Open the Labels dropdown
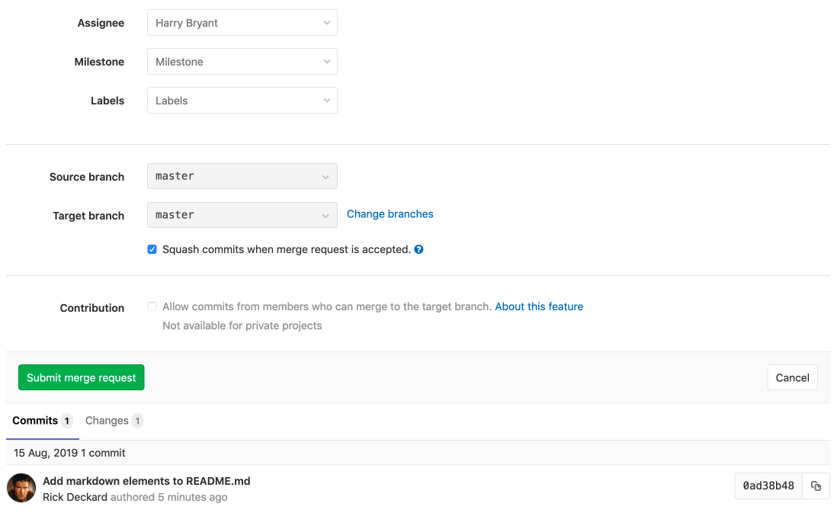Image resolution: width=837 pixels, height=513 pixels. pyautogui.click(x=242, y=101)
